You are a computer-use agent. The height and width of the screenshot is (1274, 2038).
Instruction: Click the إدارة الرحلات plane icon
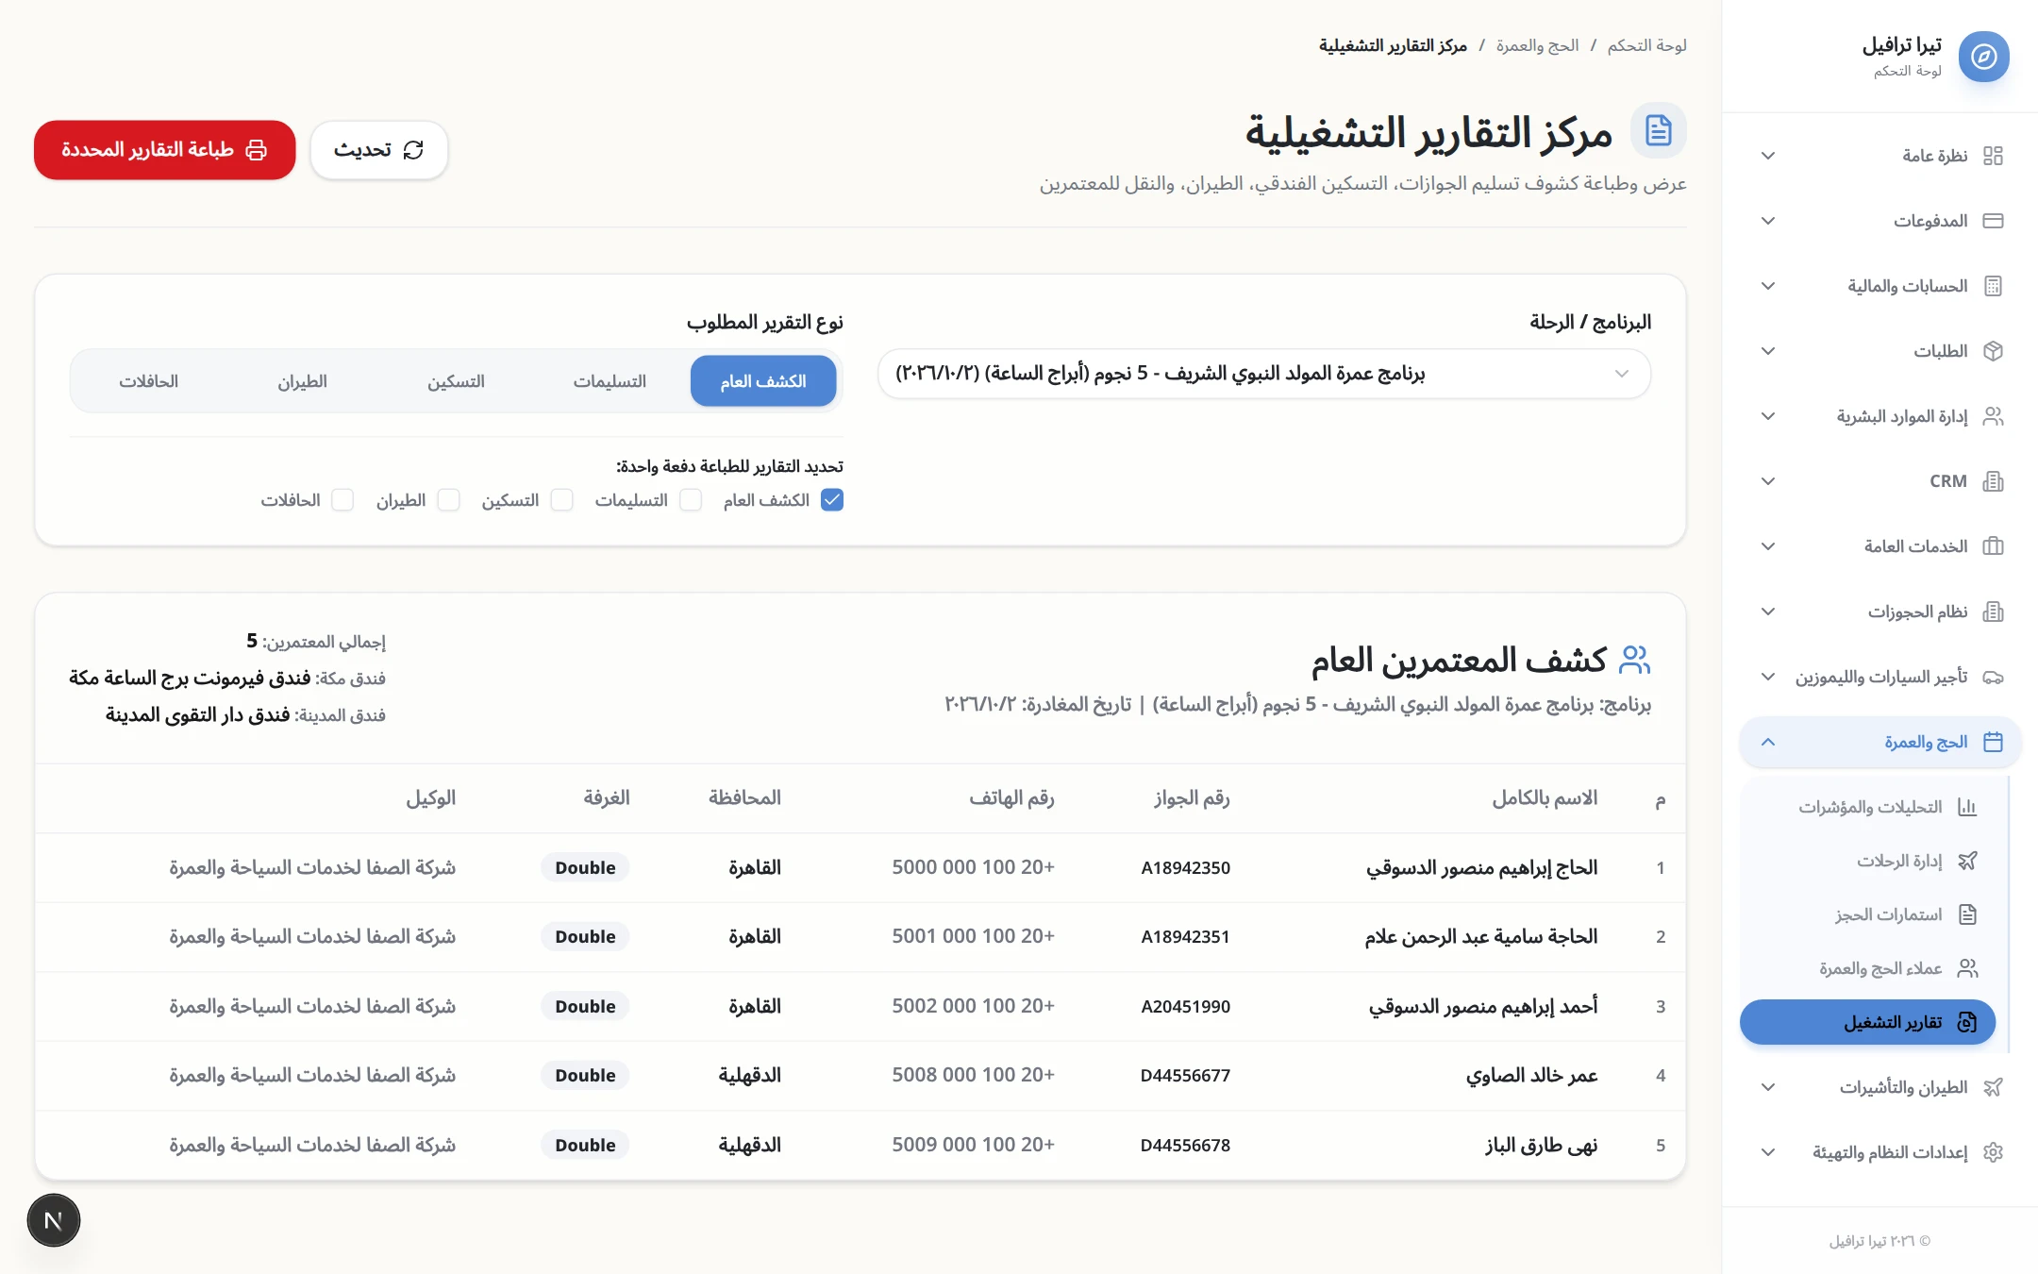(1967, 861)
